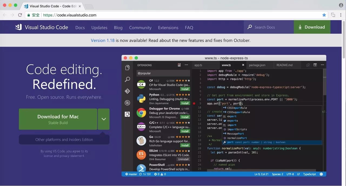This screenshot has height=186, width=346.
Task: Open the Docs menu item
Action: (x=80, y=27)
